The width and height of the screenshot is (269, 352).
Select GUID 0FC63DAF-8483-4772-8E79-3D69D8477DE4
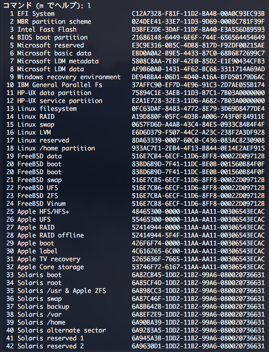tap(198, 108)
